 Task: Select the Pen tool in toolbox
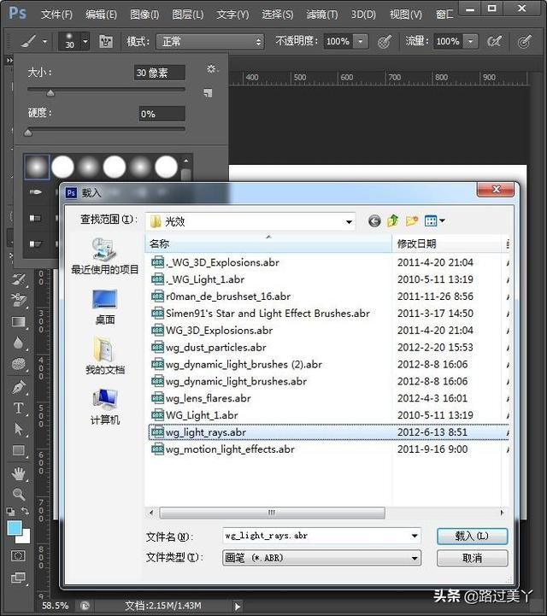coord(19,387)
